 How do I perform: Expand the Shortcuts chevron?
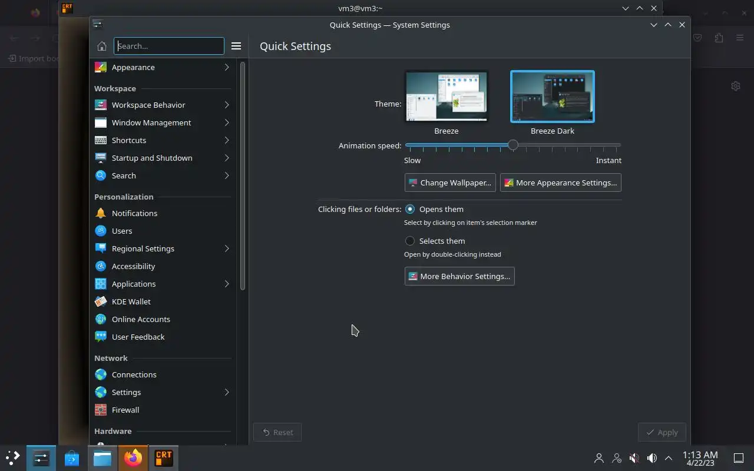pos(227,140)
